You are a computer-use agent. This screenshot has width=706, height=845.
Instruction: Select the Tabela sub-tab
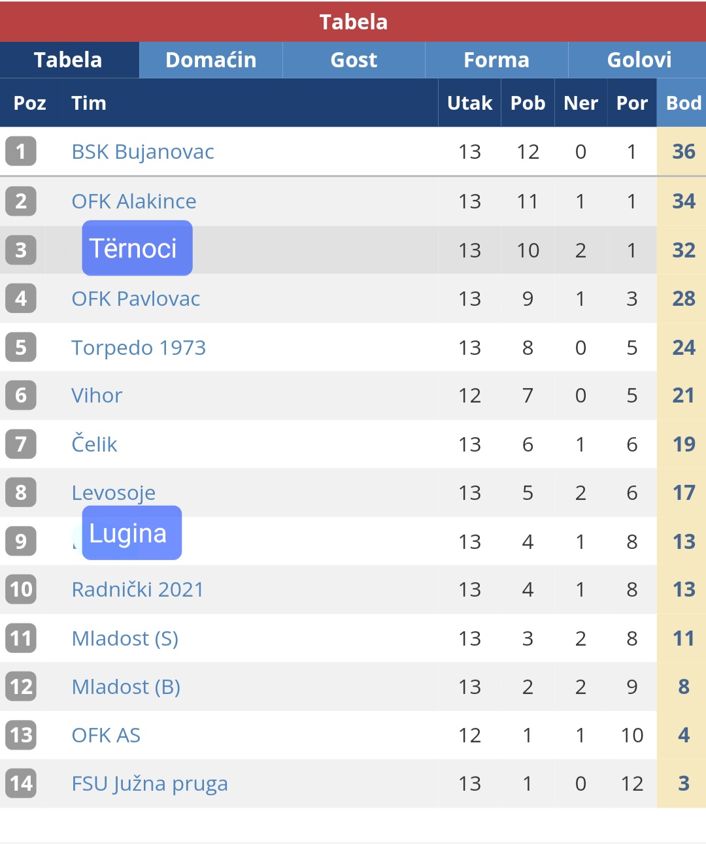[x=69, y=60]
